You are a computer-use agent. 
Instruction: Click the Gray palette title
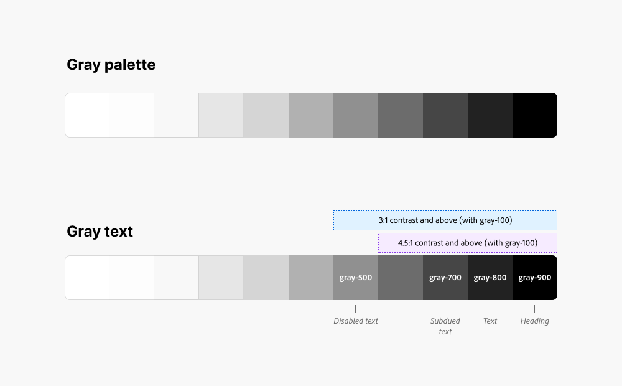(111, 65)
